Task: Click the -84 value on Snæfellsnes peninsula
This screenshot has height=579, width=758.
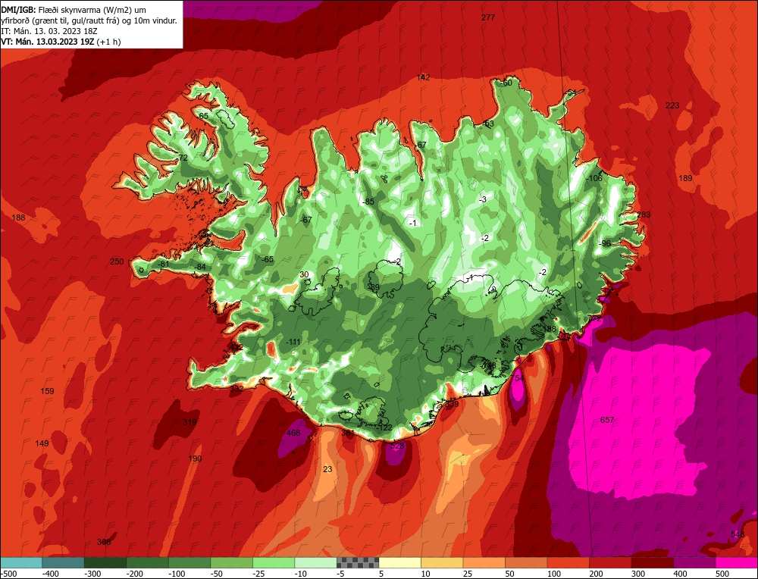Action: click(x=200, y=267)
